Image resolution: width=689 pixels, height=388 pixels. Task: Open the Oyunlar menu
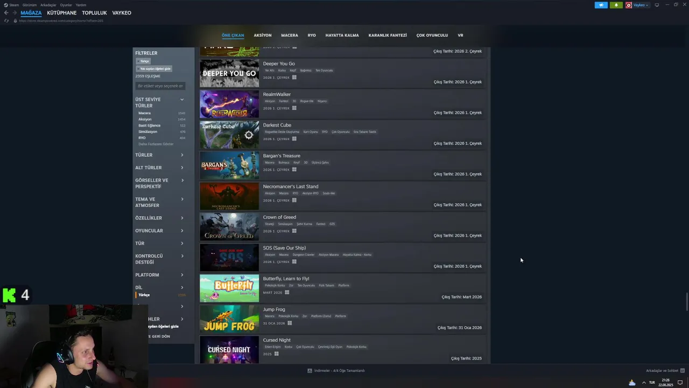pyautogui.click(x=66, y=5)
